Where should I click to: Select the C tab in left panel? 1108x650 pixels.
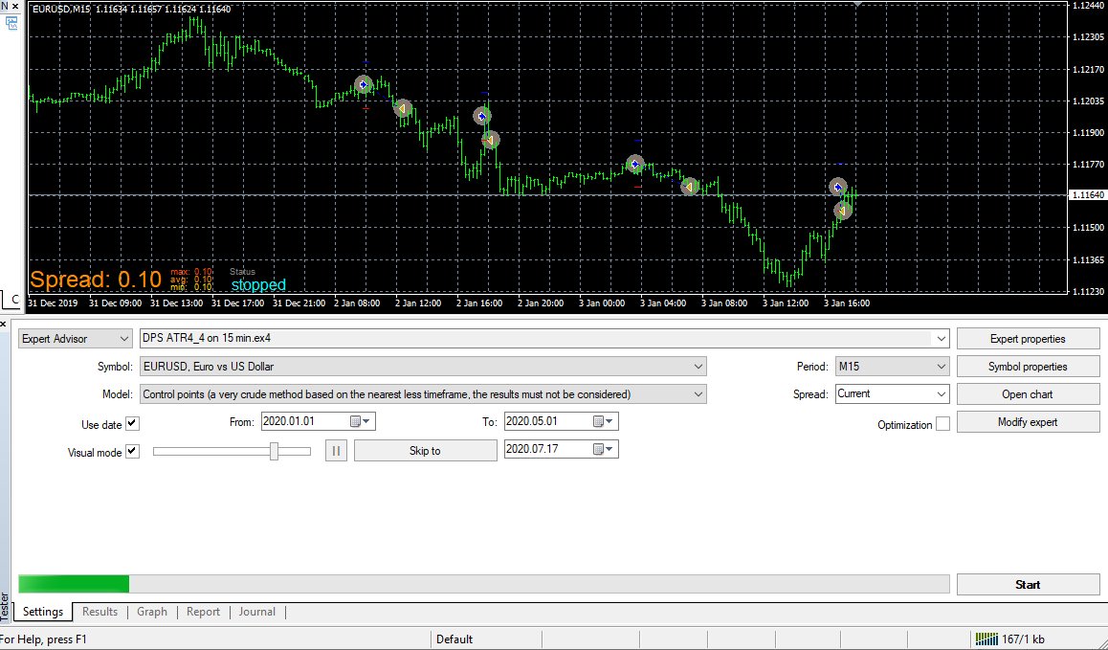pyautogui.click(x=14, y=300)
